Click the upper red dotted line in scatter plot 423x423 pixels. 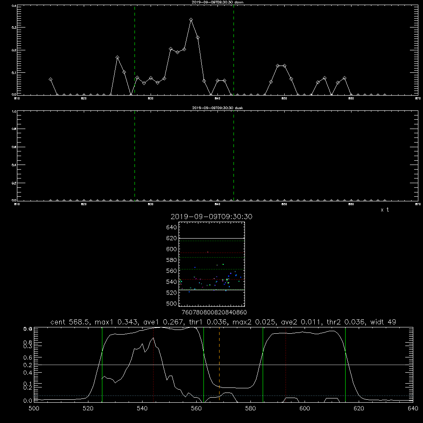click(x=211, y=253)
